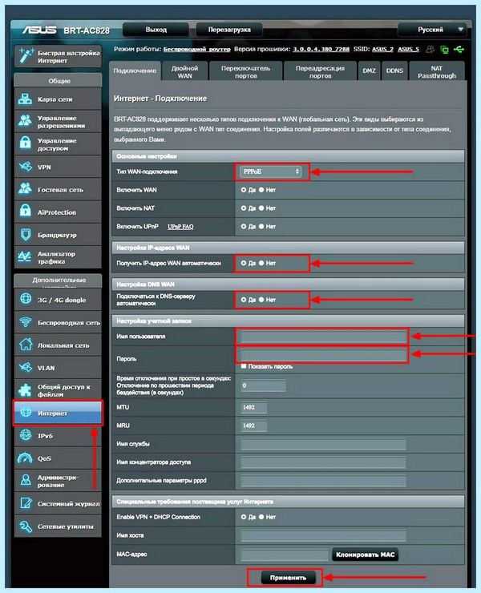Switch to the NAT Passthrough tab

pyautogui.click(x=437, y=71)
